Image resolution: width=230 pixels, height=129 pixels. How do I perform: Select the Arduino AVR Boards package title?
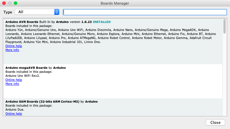coord(22,22)
